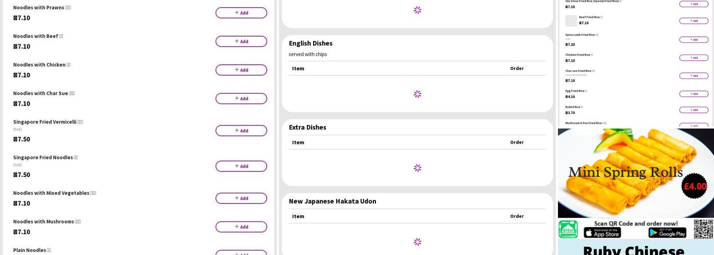
Task: Add Egg Fried Rice in right panel
Action: pos(694,94)
